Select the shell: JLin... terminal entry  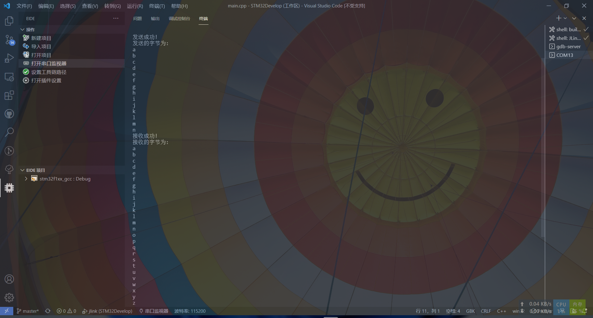(x=569, y=38)
